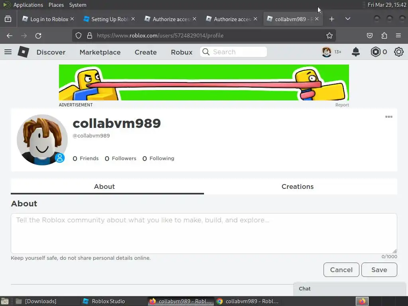408x306 pixels.
Task: Close the Log in to Roblox tab
Action: [72, 19]
